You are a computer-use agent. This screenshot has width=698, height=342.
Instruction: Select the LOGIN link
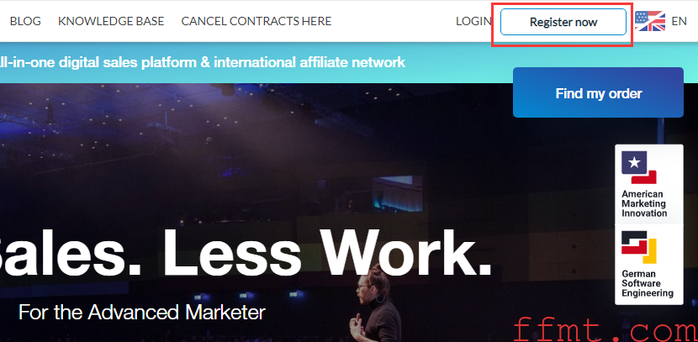tap(473, 21)
